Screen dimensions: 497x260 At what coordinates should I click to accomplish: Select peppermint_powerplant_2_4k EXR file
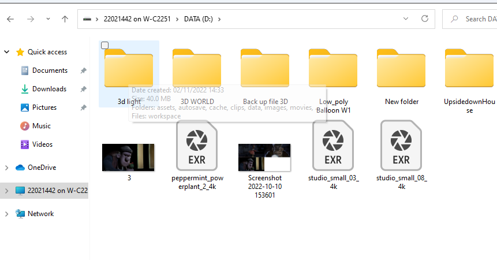coord(197,146)
